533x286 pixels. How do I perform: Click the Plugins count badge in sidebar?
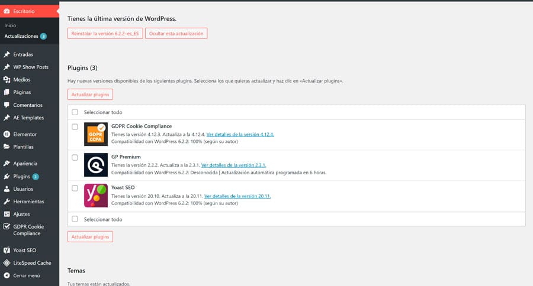tap(36, 177)
